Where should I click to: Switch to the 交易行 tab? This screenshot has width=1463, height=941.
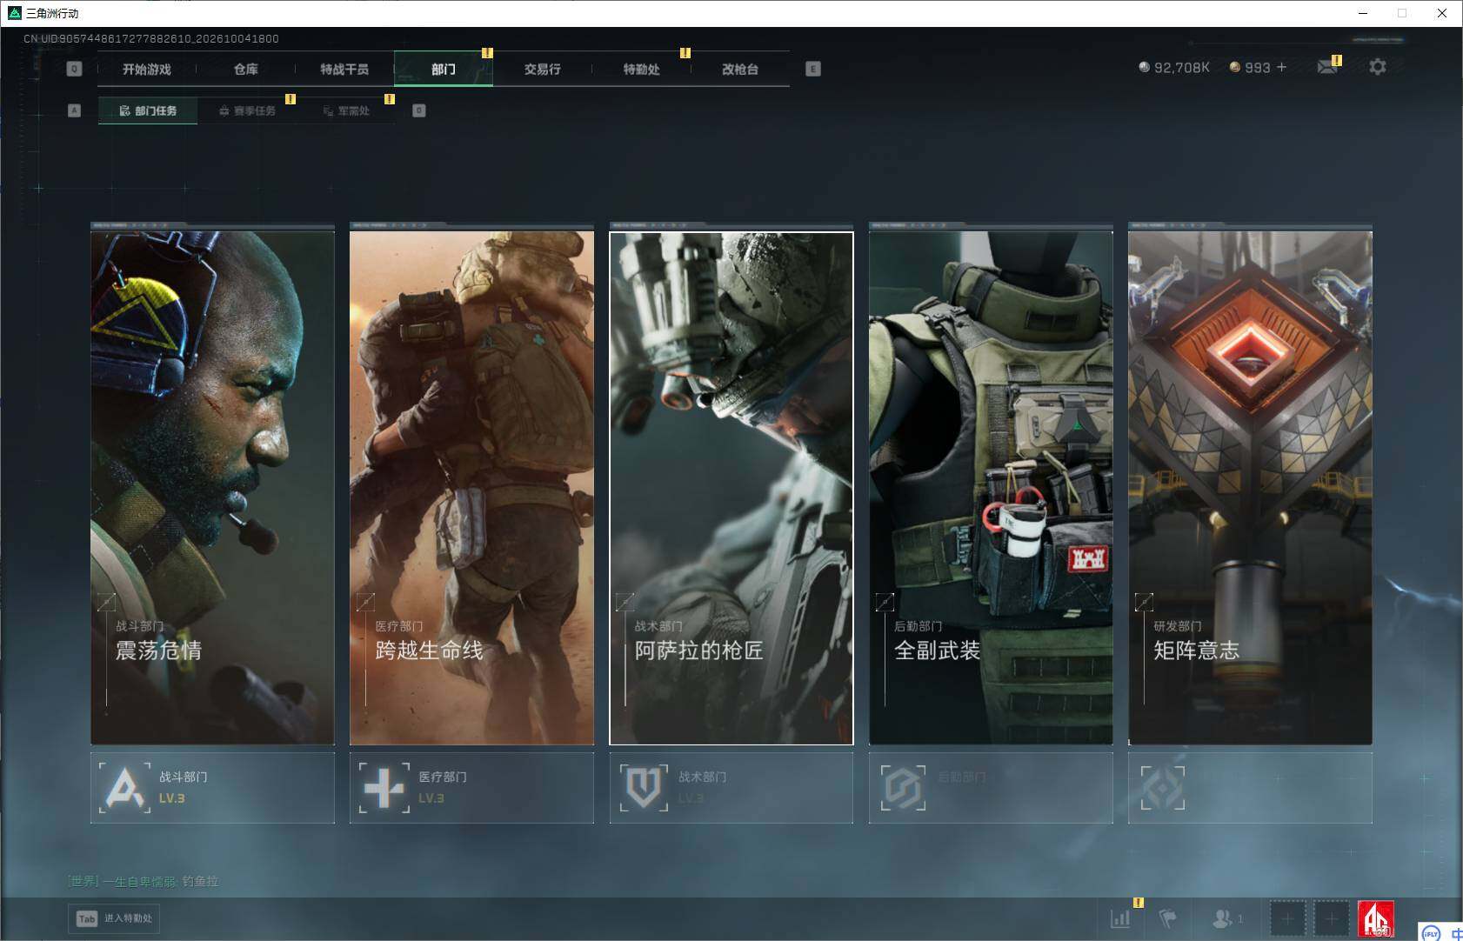543,69
